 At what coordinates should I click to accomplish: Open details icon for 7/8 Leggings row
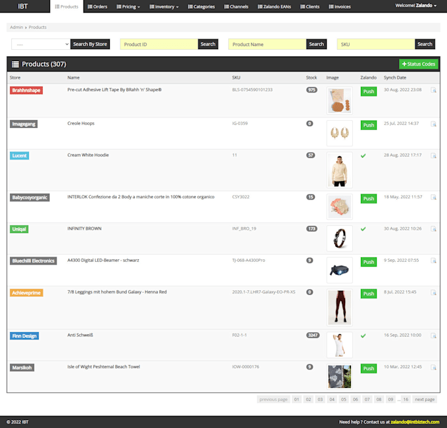433,293
